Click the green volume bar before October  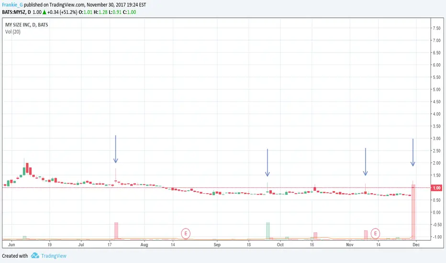pyautogui.click(x=268, y=230)
